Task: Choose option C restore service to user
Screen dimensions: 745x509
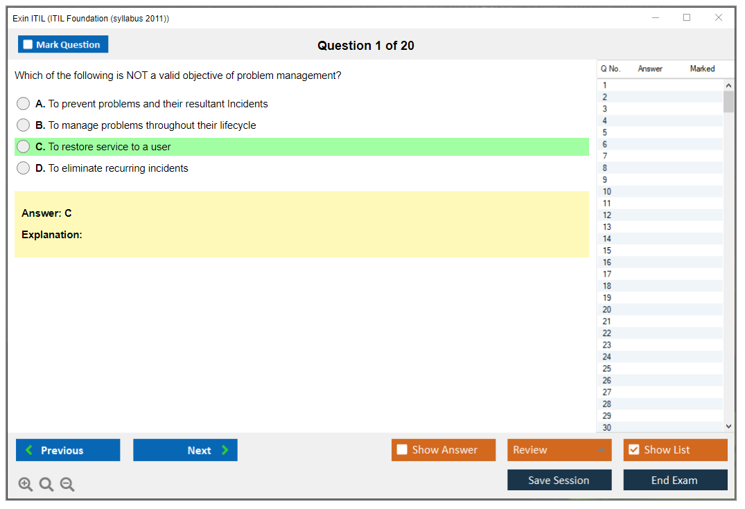Action: (x=24, y=147)
